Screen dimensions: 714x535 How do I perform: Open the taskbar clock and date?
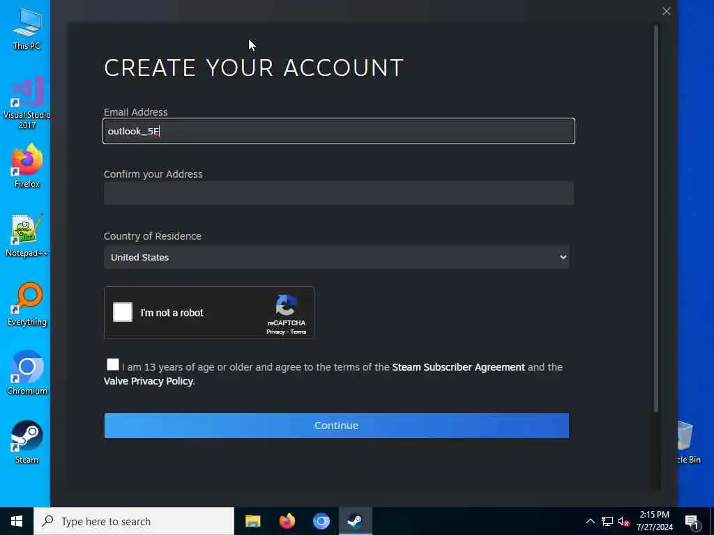654,521
